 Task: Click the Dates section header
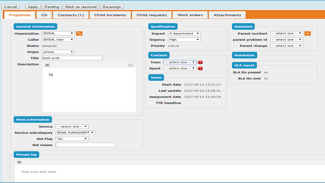click(x=156, y=78)
